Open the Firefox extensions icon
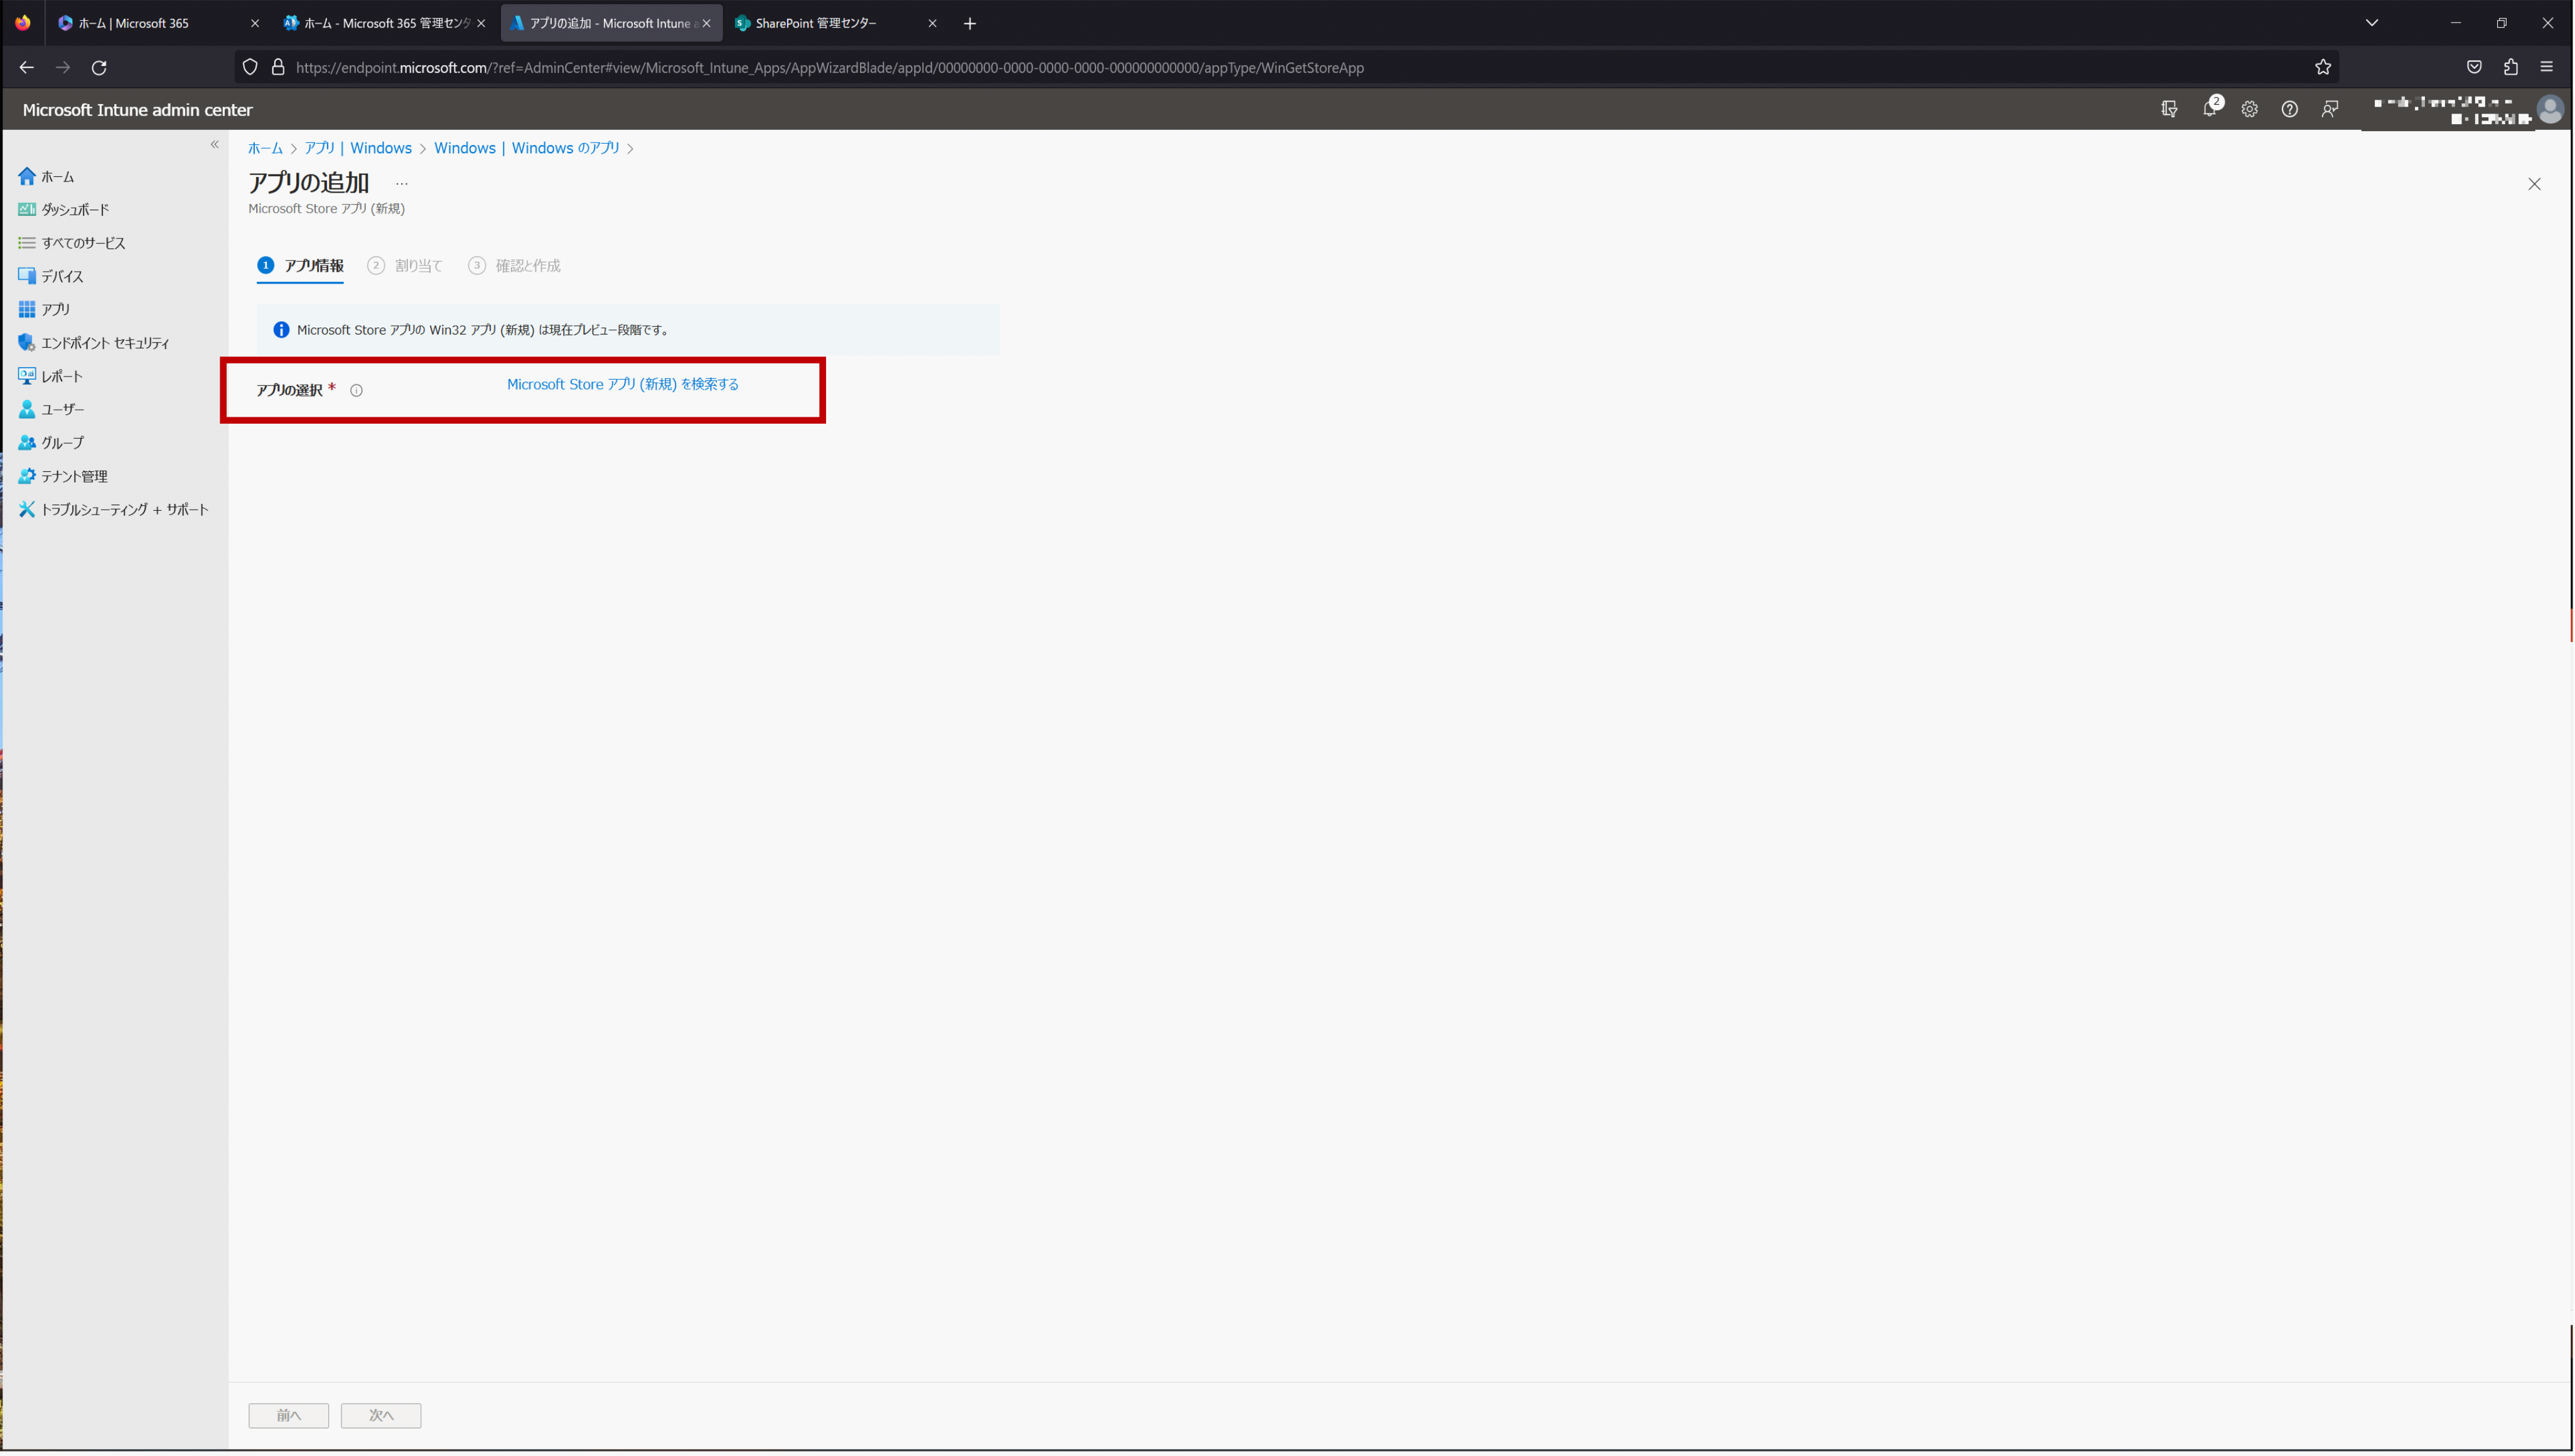Viewport: 2575px width, 1456px height. coord(2511,67)
